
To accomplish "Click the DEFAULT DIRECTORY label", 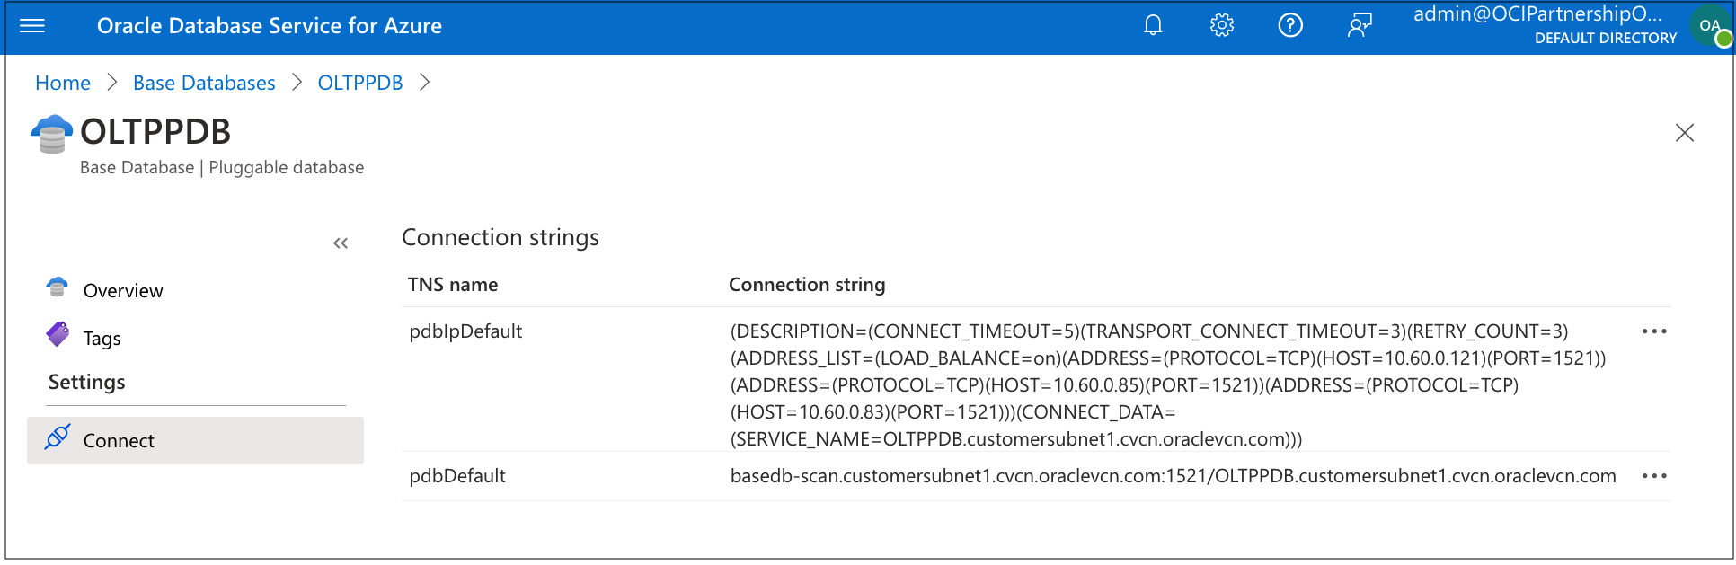I will pos(1606,38).
